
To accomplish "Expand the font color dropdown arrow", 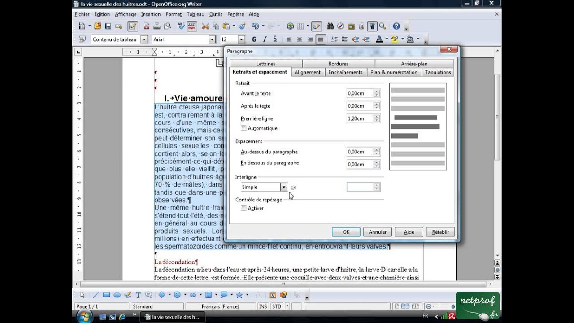I will (x=386, y=39).
